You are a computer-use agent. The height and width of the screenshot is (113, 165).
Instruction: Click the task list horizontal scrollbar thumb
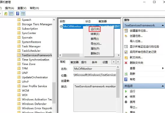(x=71, y=55)
